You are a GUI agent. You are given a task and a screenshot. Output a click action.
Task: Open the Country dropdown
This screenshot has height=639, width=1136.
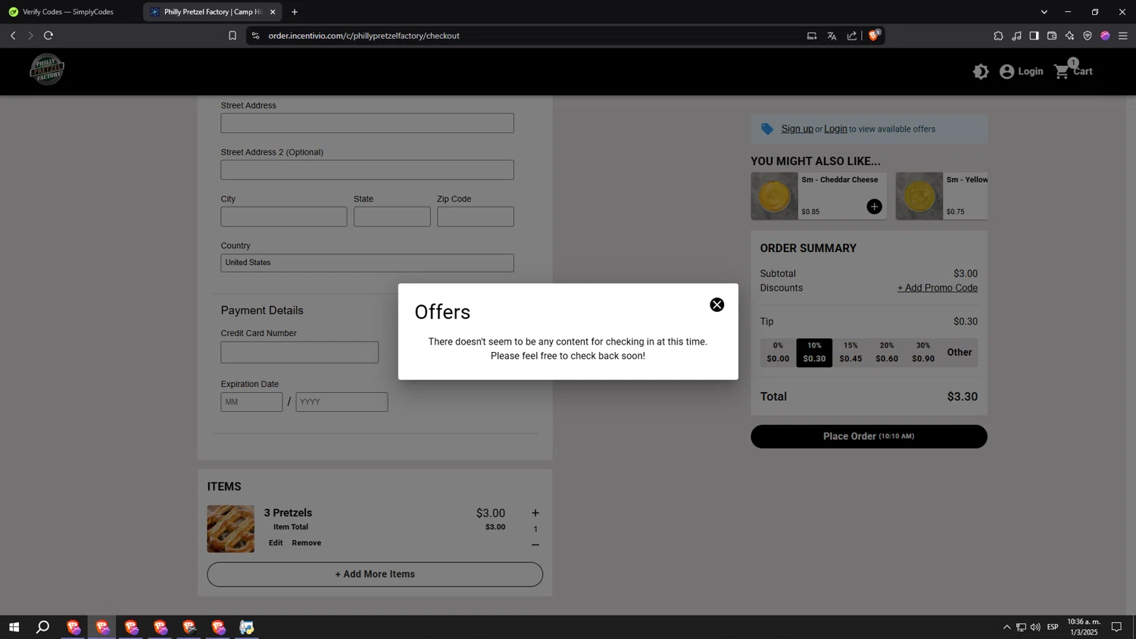click(367, 263)
